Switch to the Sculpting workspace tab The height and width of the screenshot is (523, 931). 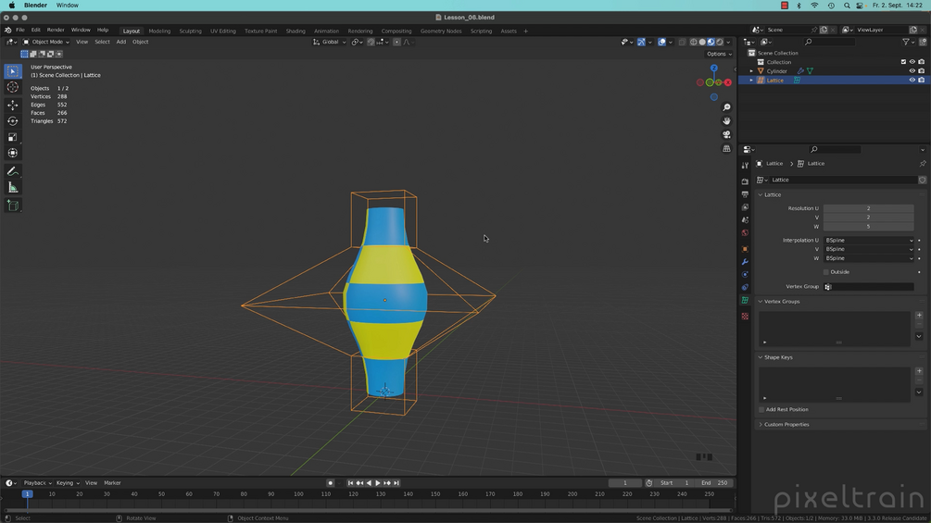point(190,31)
